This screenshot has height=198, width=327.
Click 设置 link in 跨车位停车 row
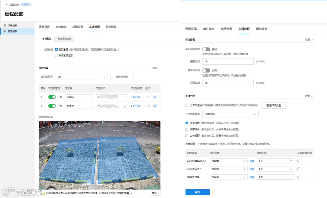252,177
